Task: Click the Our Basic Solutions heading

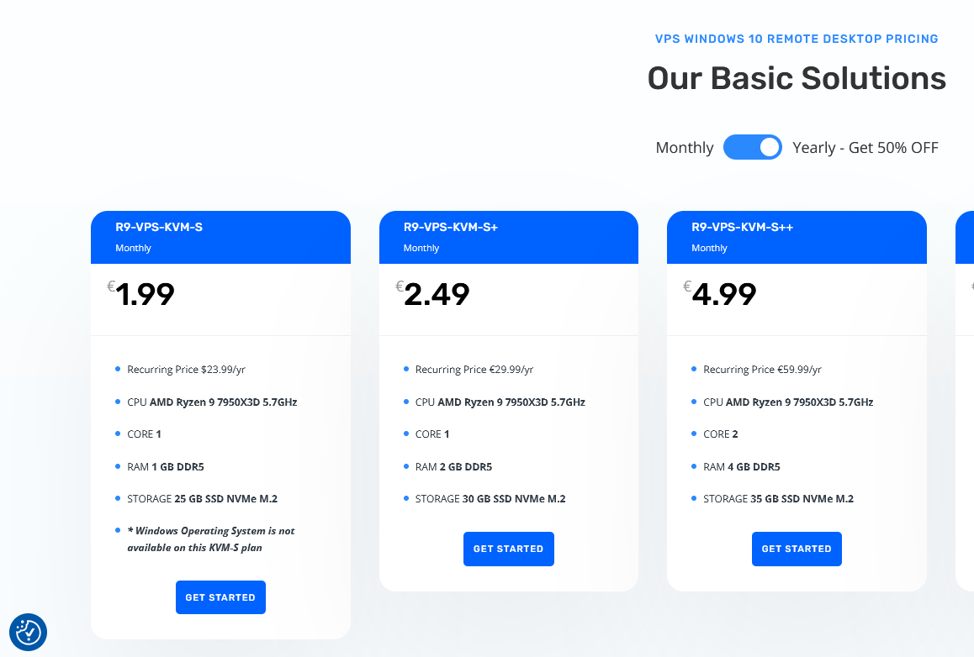Action: 797,78
